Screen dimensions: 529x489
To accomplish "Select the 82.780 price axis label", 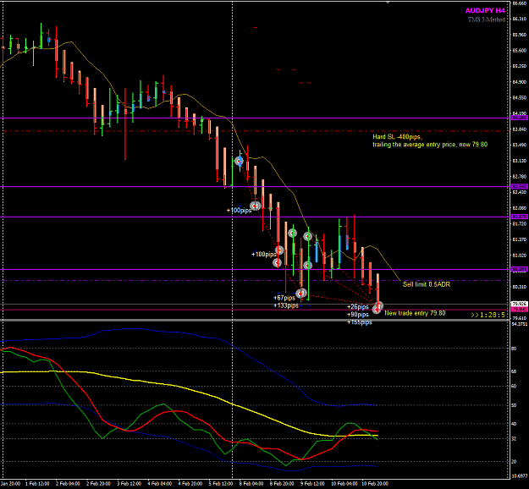I will pos(519,176).
